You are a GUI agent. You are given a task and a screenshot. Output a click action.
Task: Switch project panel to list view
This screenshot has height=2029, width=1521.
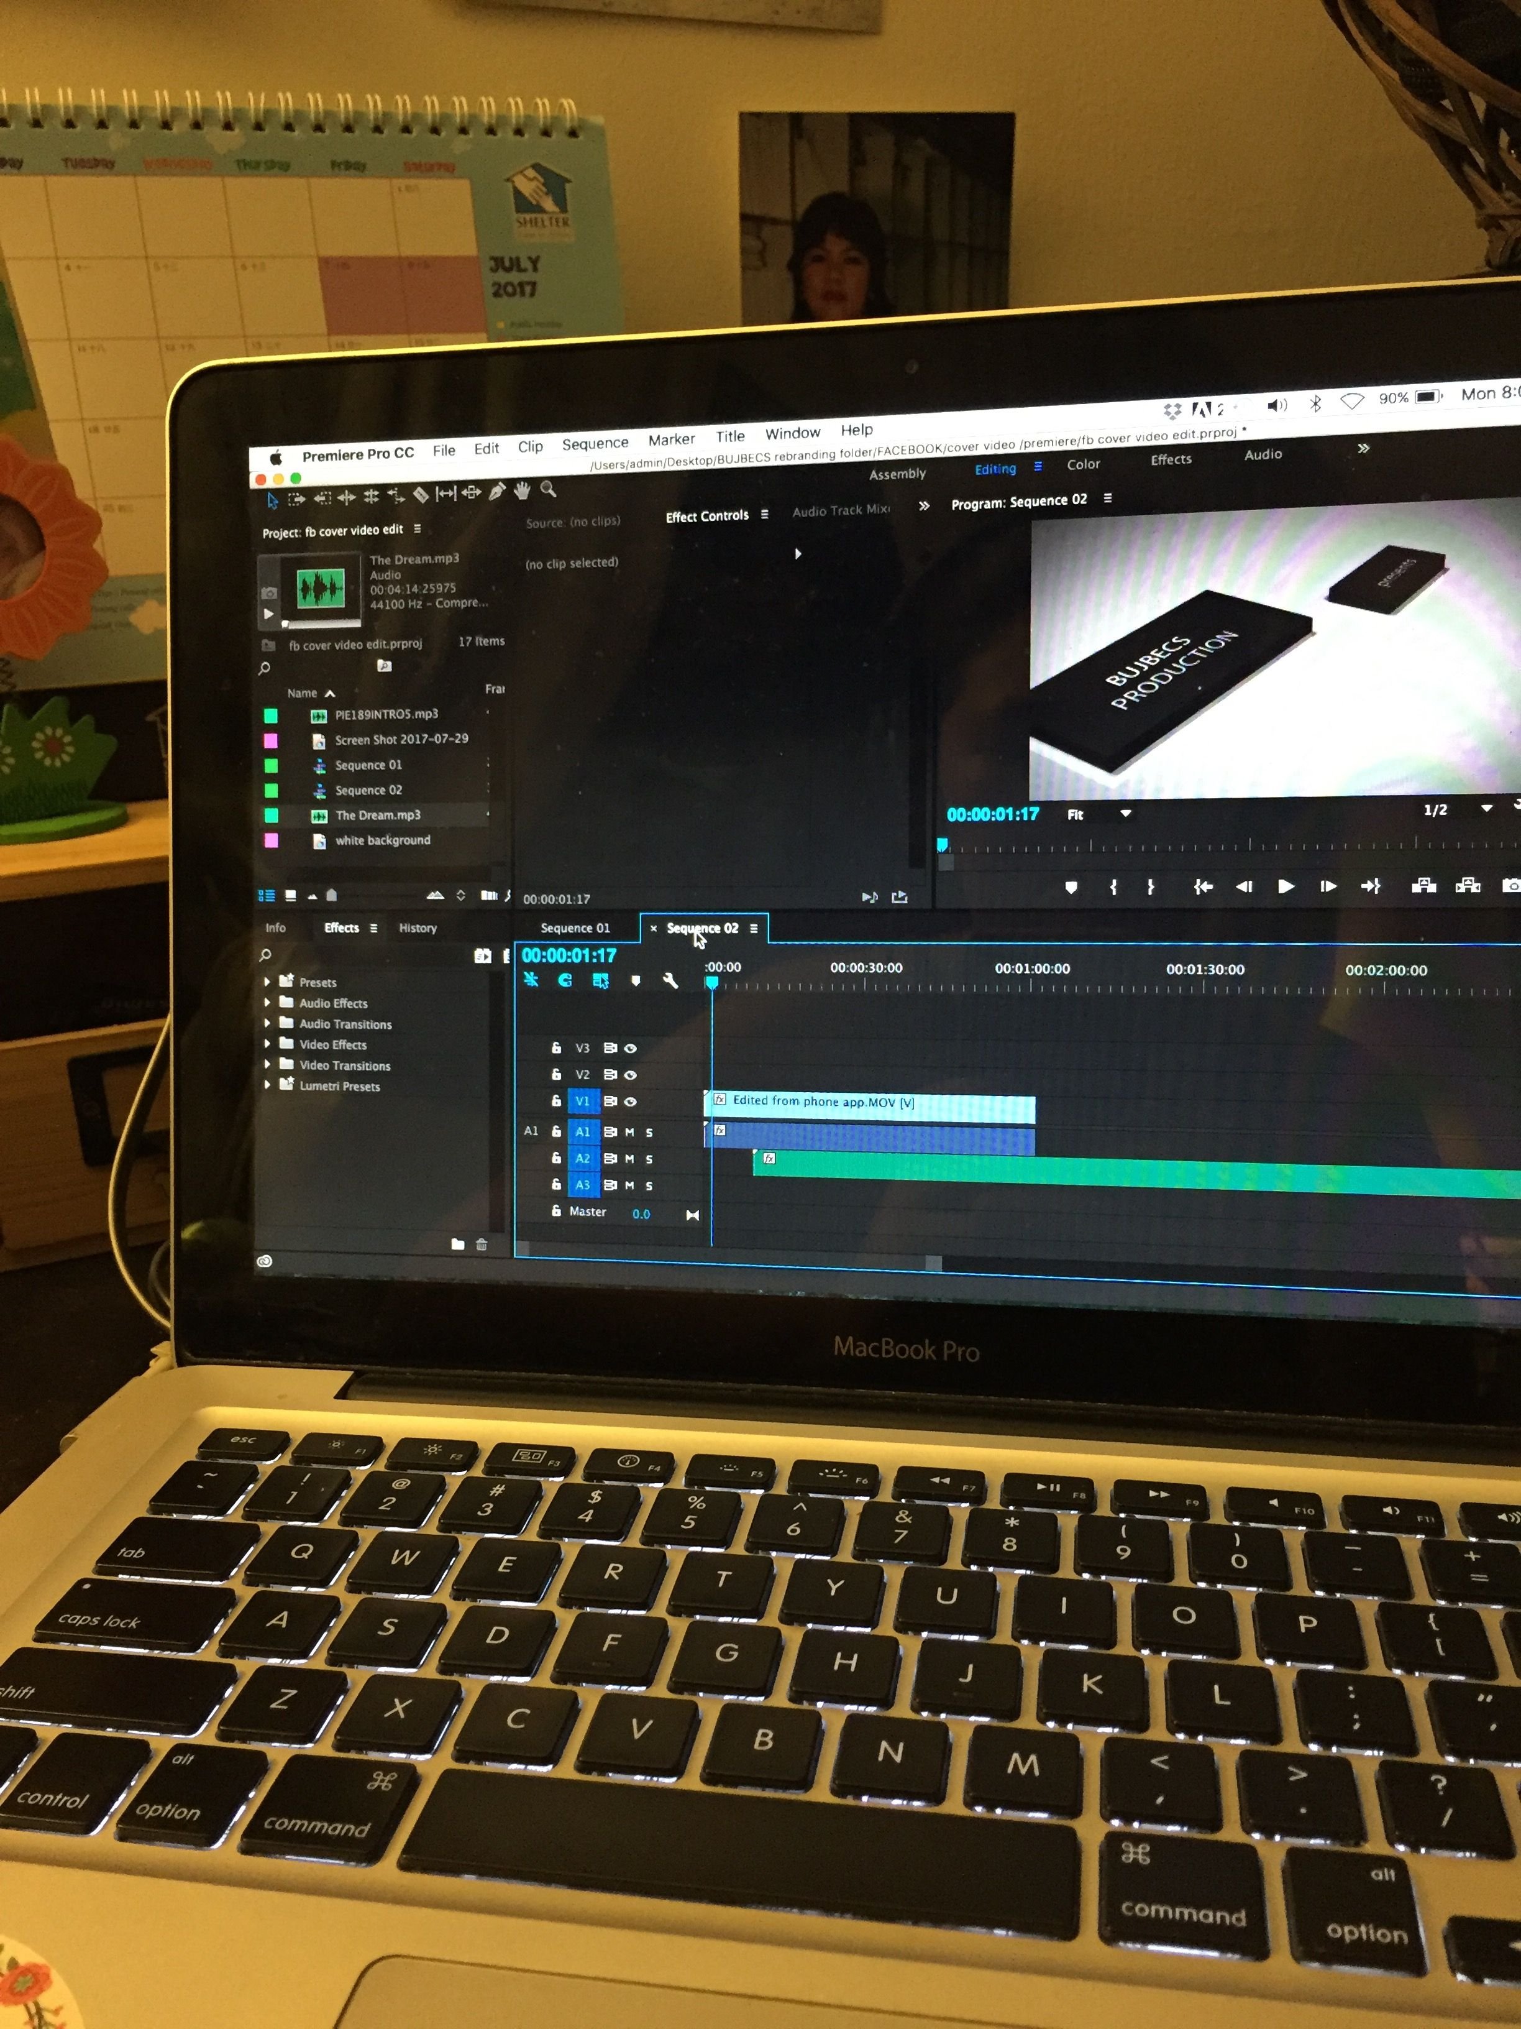pos(267,895)
